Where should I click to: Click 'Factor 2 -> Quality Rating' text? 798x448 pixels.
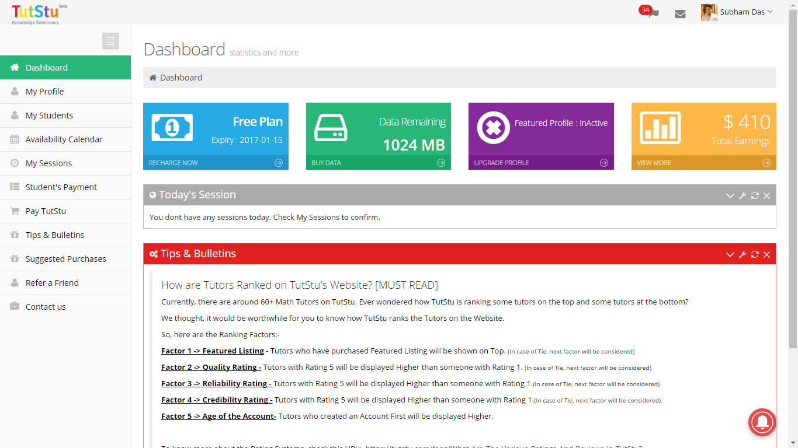tap(211, 367)
